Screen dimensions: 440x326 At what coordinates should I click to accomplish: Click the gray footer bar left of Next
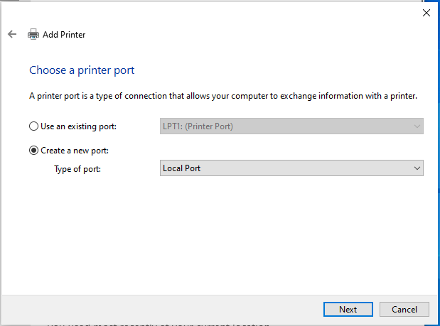point(163,310)
